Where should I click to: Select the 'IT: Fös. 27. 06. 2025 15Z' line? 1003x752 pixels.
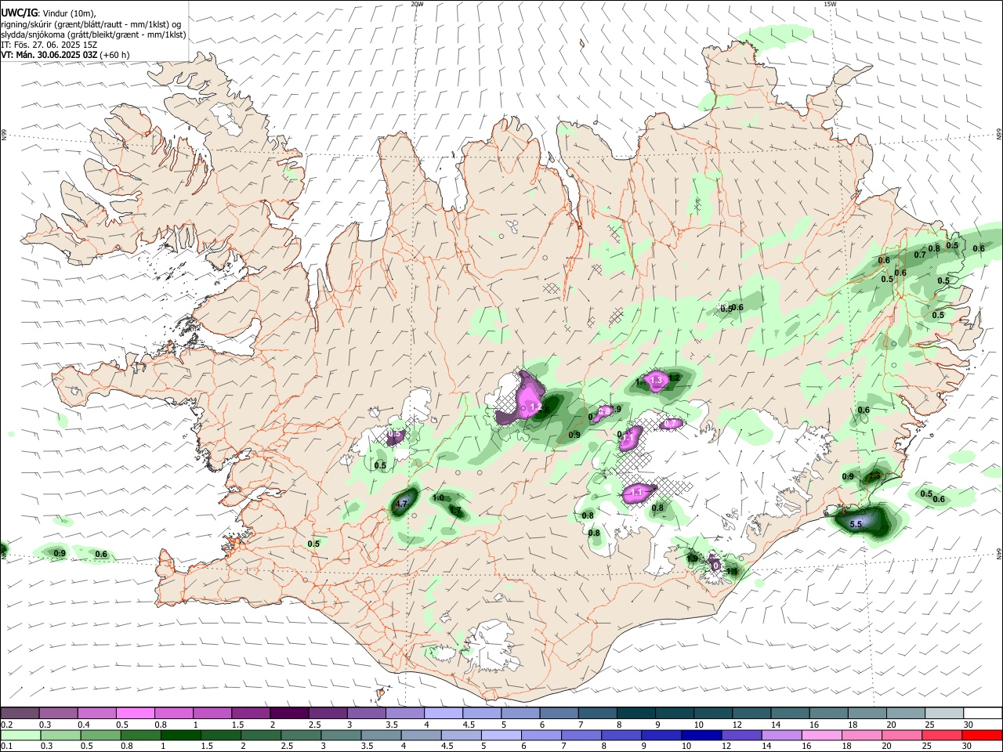pos(49,45)
